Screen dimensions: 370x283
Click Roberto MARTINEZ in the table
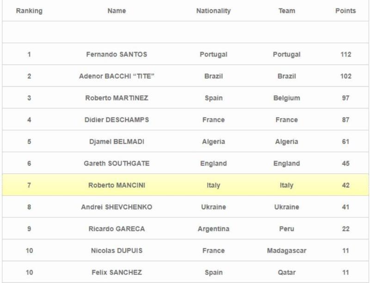117,98
